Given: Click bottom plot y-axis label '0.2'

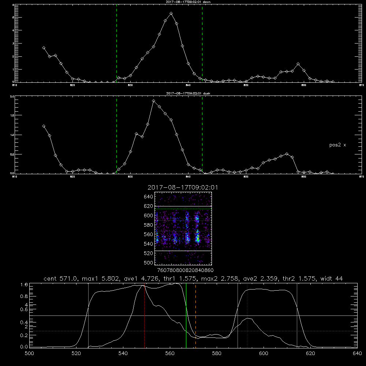Looking at the screenshot, I should coord(24,335).
